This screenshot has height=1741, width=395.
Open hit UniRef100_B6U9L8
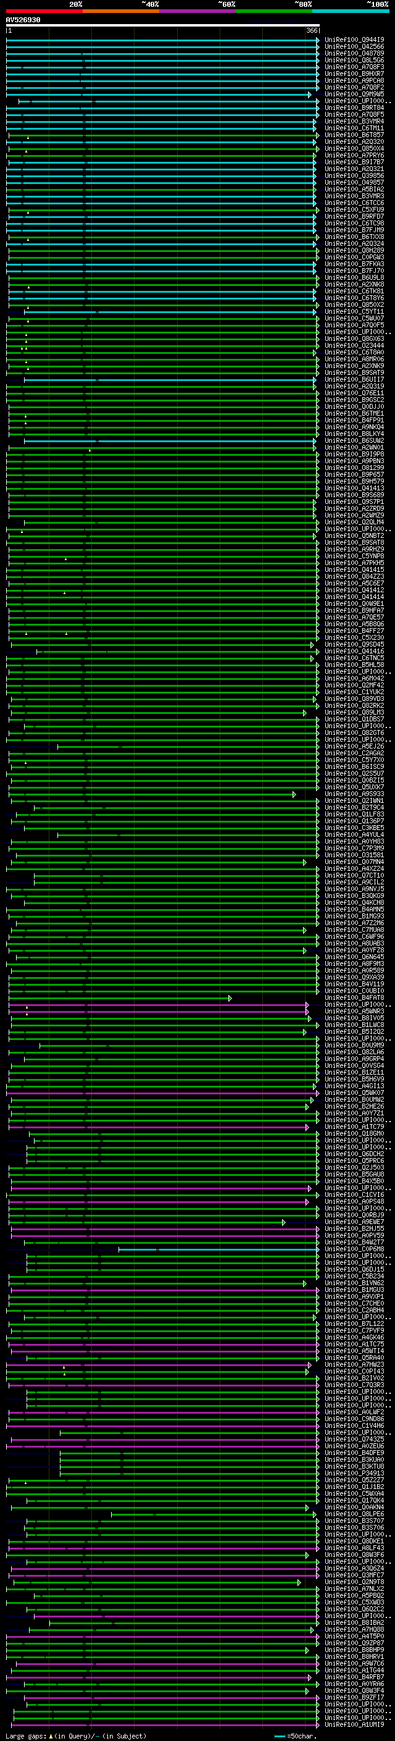(354, 278)
